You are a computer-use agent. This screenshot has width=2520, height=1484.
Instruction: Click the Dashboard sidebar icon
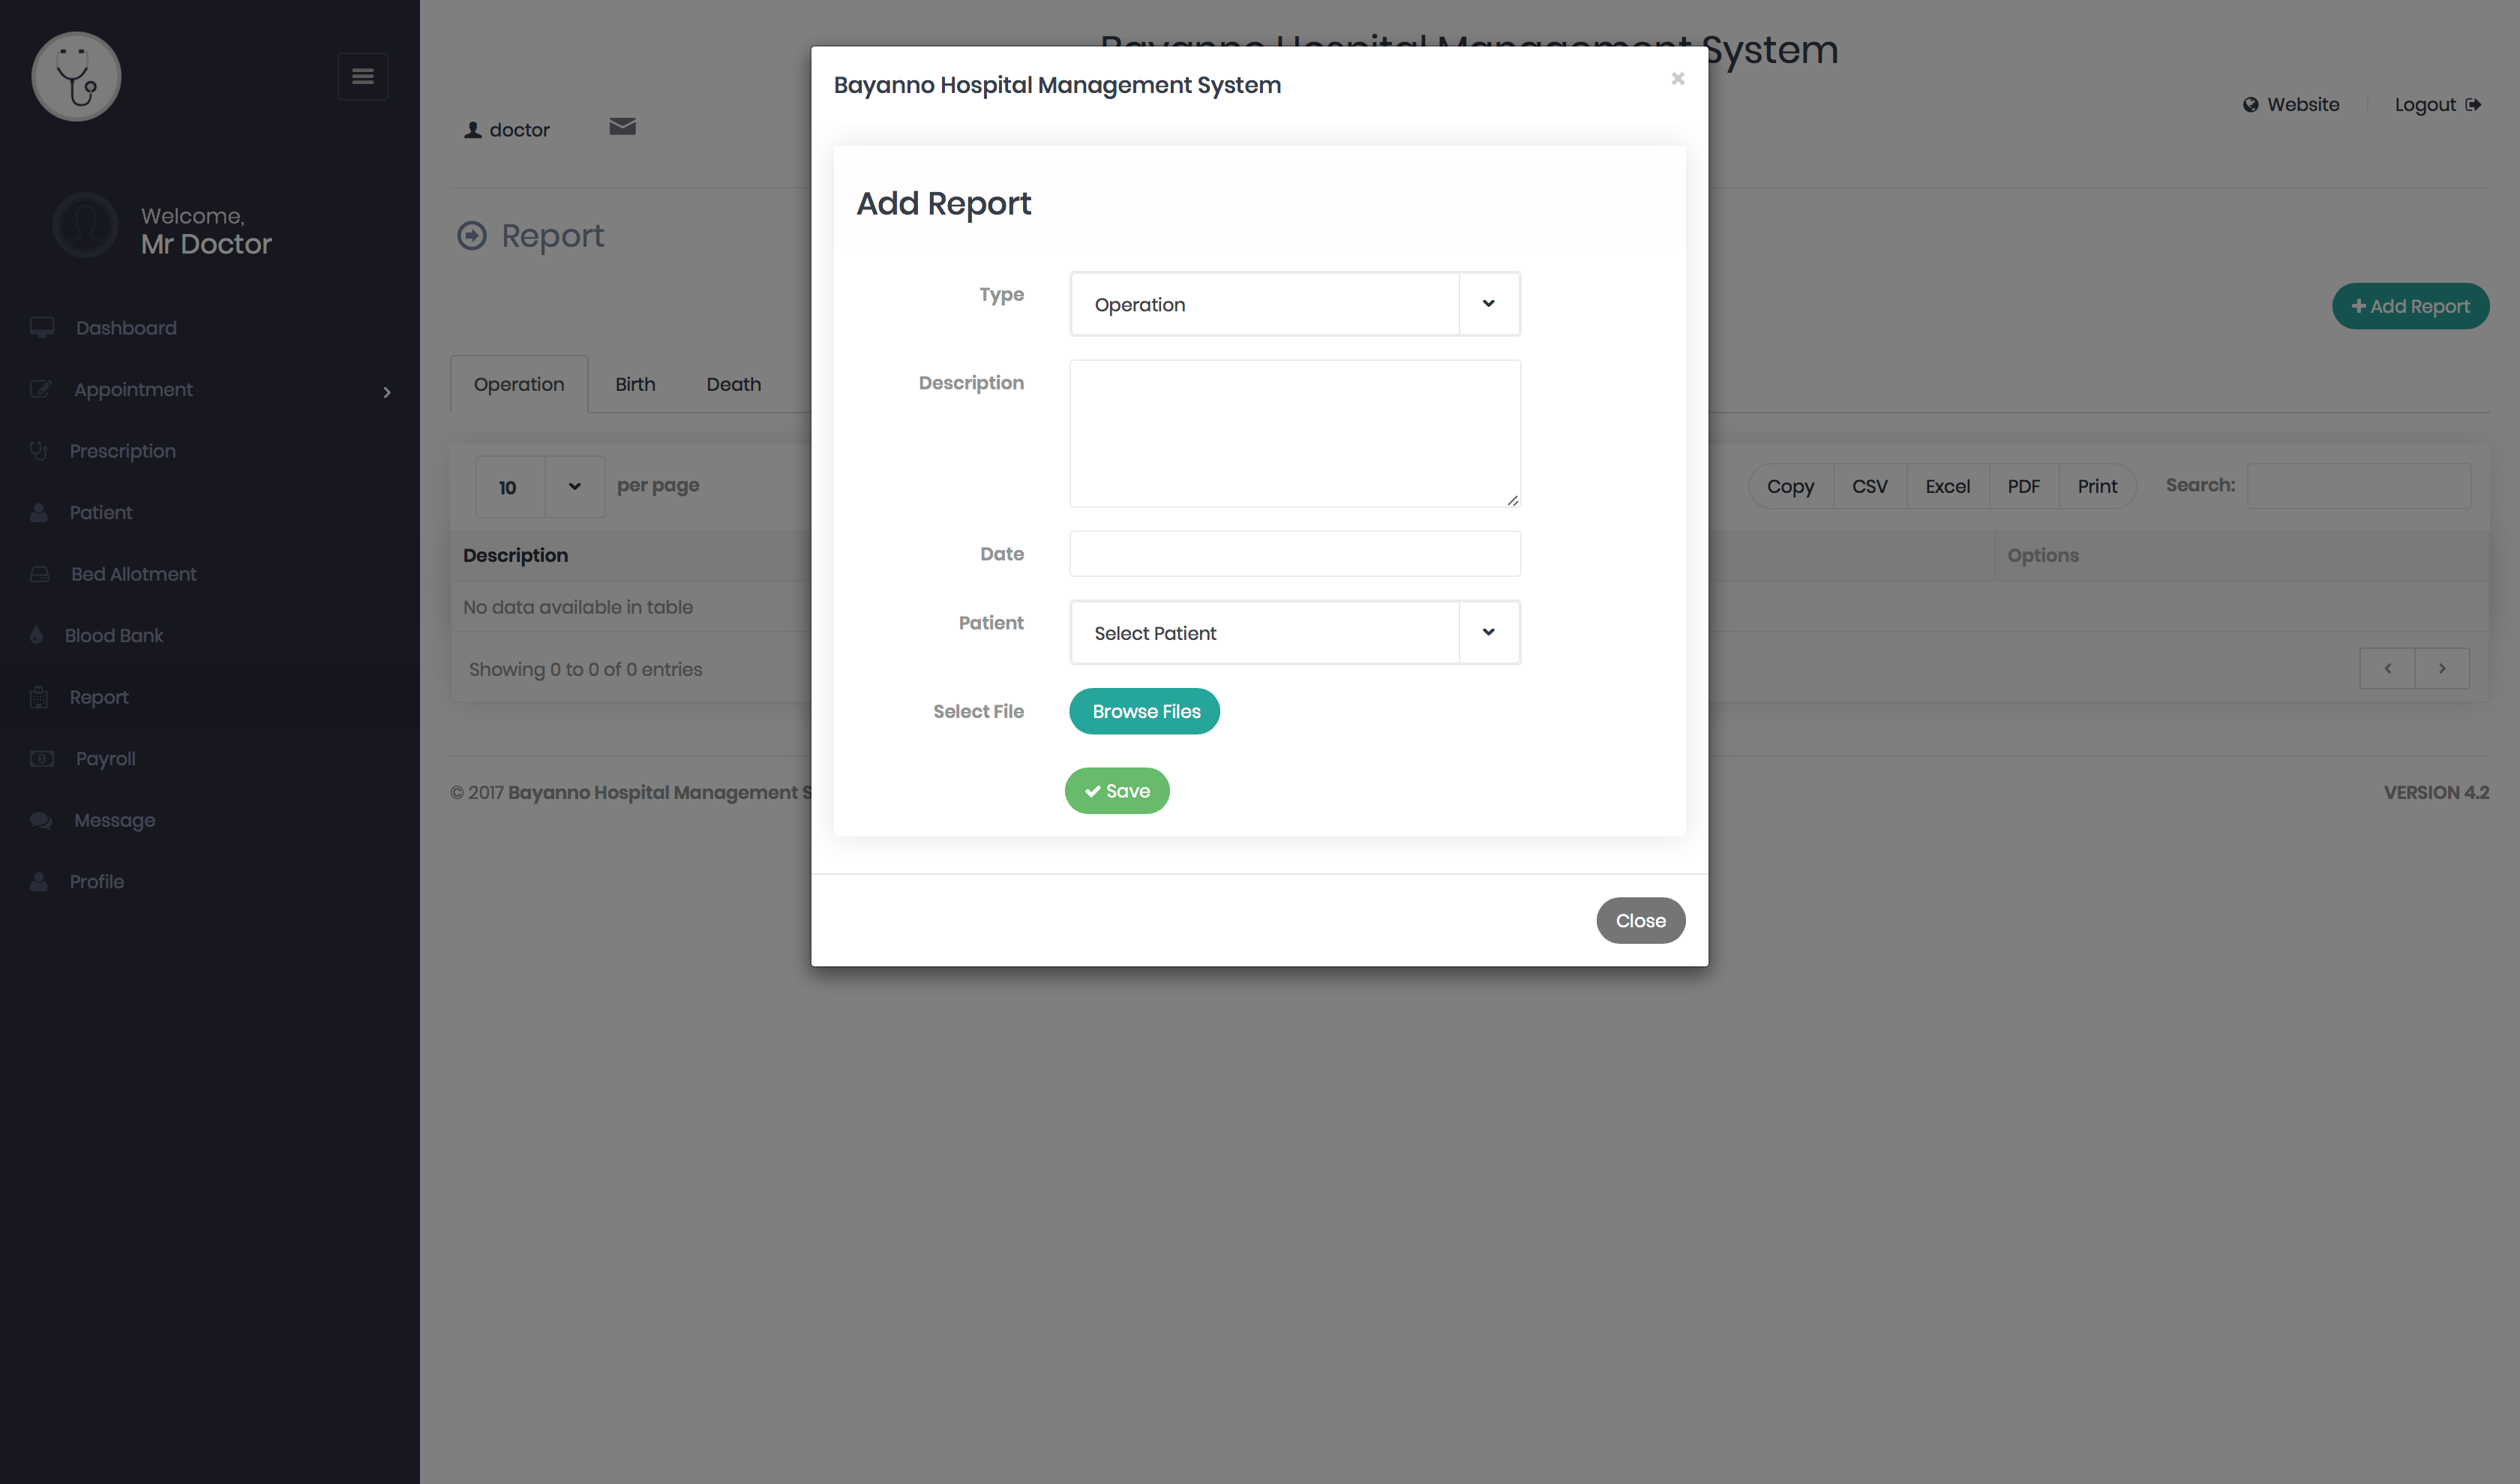[x=43, y=327]
